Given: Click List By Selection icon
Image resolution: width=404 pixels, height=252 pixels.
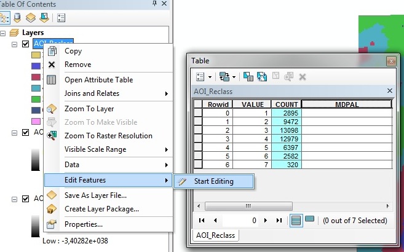Looking at the screenshot, I should click(44, 18).
